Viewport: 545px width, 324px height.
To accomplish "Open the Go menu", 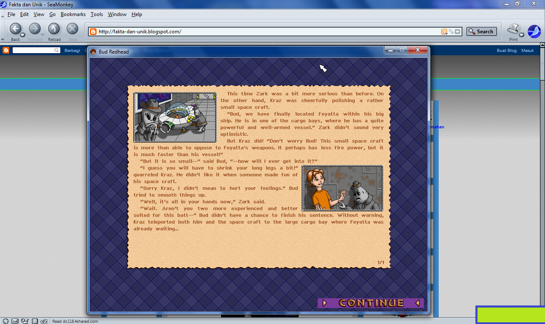I will tap(52, 14).
